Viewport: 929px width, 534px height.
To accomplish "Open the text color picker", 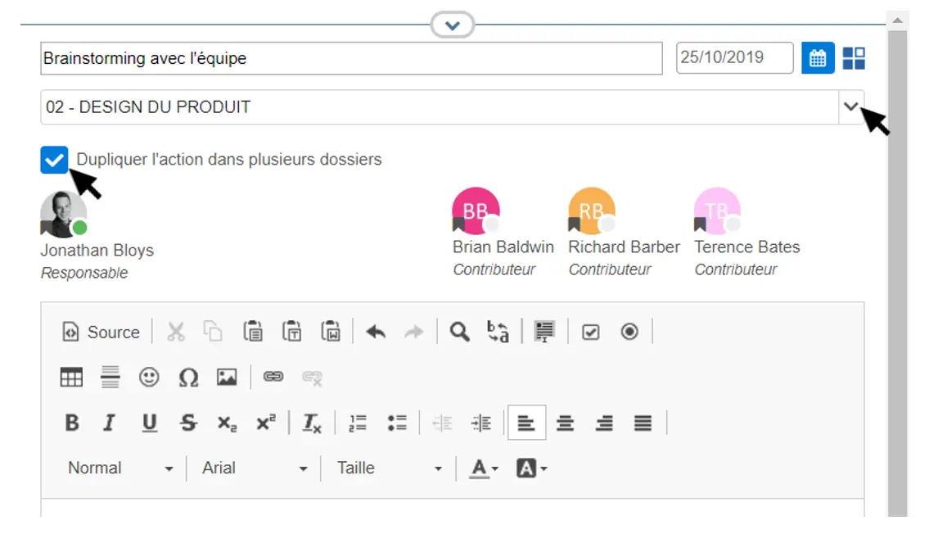I will (x=484, y=468).
